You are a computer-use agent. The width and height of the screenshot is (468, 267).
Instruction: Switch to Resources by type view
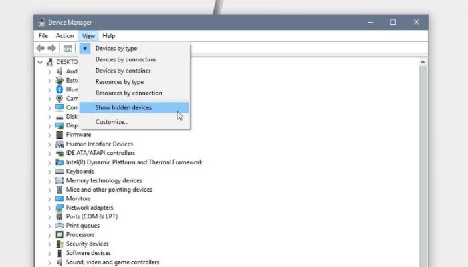click(119, 82)
